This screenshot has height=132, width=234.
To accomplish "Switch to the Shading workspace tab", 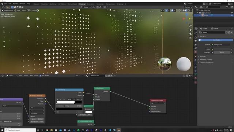I will [x=82, y=4].
